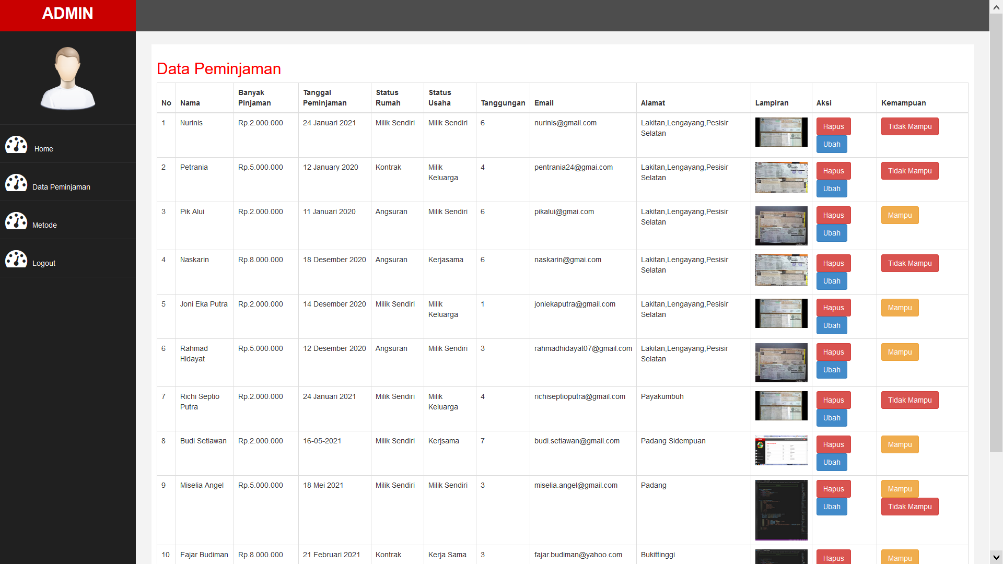This screenshot has height=564, width=1003.
Task: Open Budi Setiawan's attachment thumbnail
Action: [x=781, y=450]
